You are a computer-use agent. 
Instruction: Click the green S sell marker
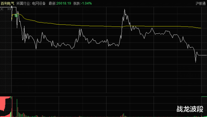pyautogui.click(x=16, y=16)
